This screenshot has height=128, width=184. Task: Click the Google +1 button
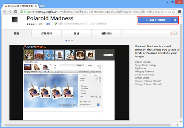pos(173,33)
